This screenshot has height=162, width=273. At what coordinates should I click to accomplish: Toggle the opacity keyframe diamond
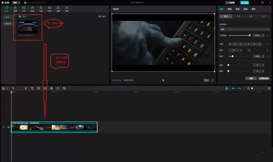[267, 35]
